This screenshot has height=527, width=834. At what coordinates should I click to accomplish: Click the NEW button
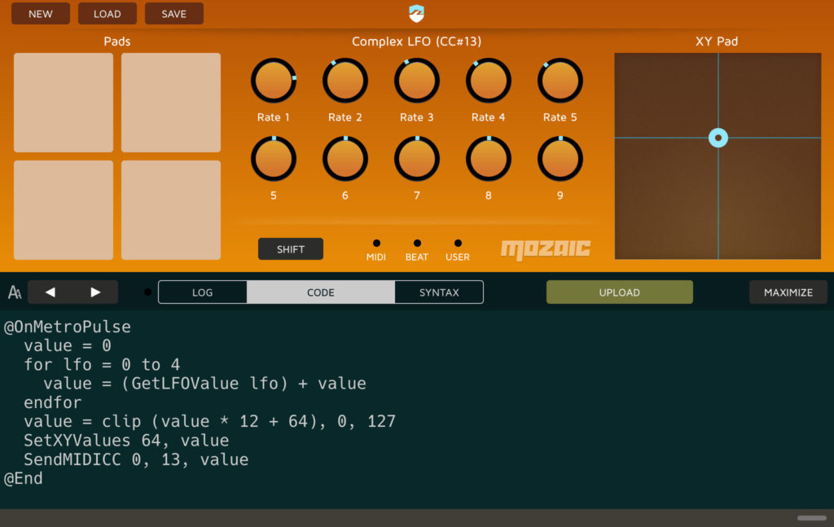point(40,13)
